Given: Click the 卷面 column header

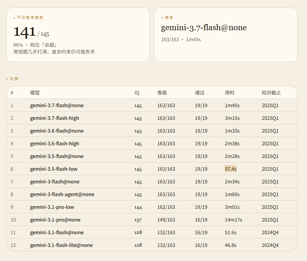Looking at the screenshot, I should 162,92.
